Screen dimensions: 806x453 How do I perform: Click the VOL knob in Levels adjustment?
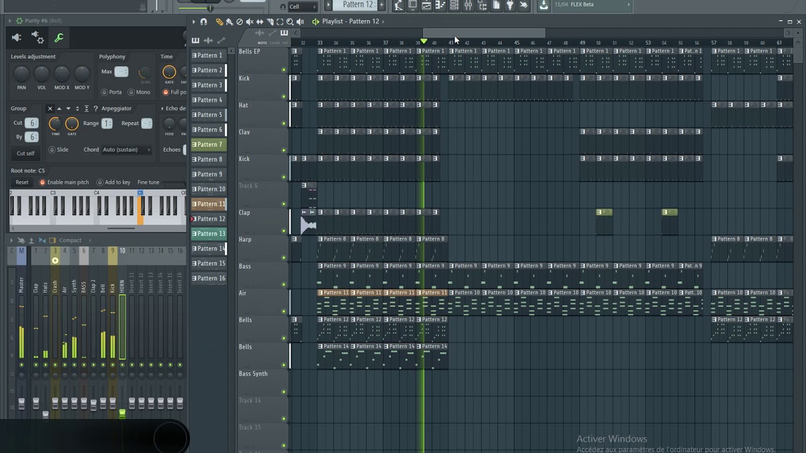point(42,74)
